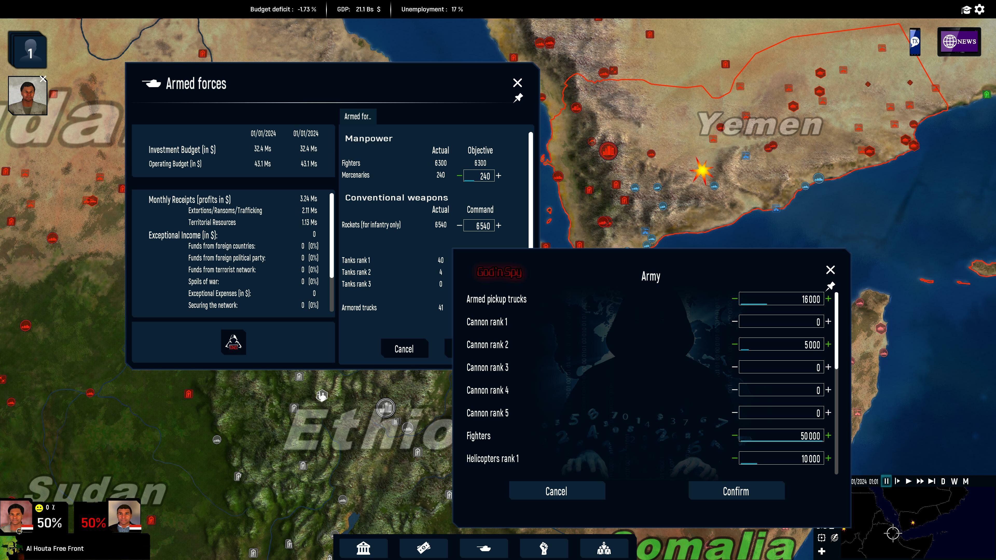The height and width of the screenshot is (560, 996).
Task: Increase Mercenaries using the plus stepper
Action: point(499,176)
